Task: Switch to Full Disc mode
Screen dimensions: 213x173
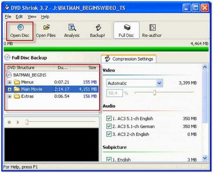Action: pos(126,31)
